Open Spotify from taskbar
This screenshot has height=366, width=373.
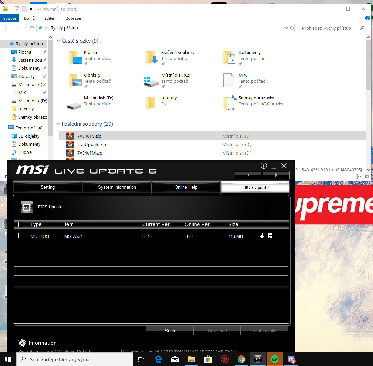[x=275, y=359]
